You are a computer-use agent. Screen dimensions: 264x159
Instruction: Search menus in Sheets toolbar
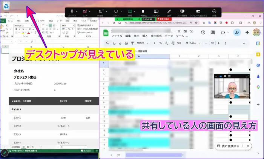pos(108,43)
